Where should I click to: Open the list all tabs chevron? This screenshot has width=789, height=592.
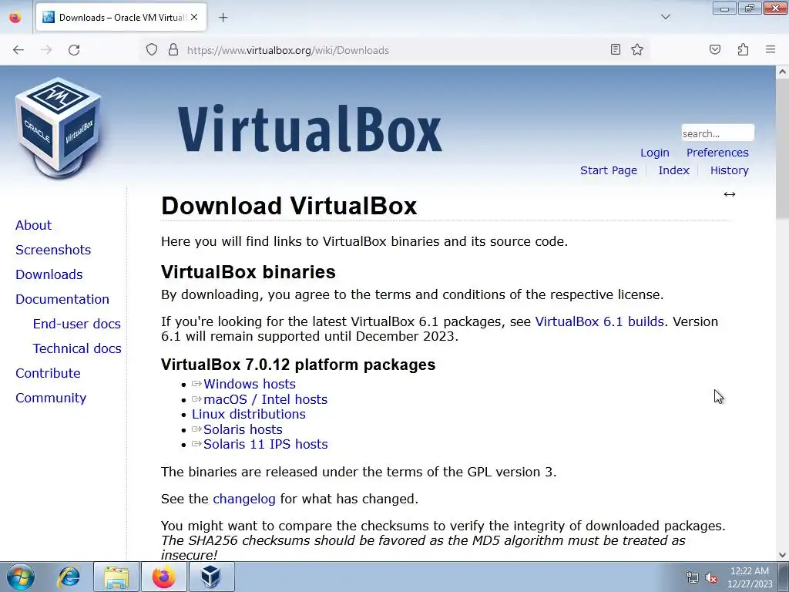click(666, 17)
